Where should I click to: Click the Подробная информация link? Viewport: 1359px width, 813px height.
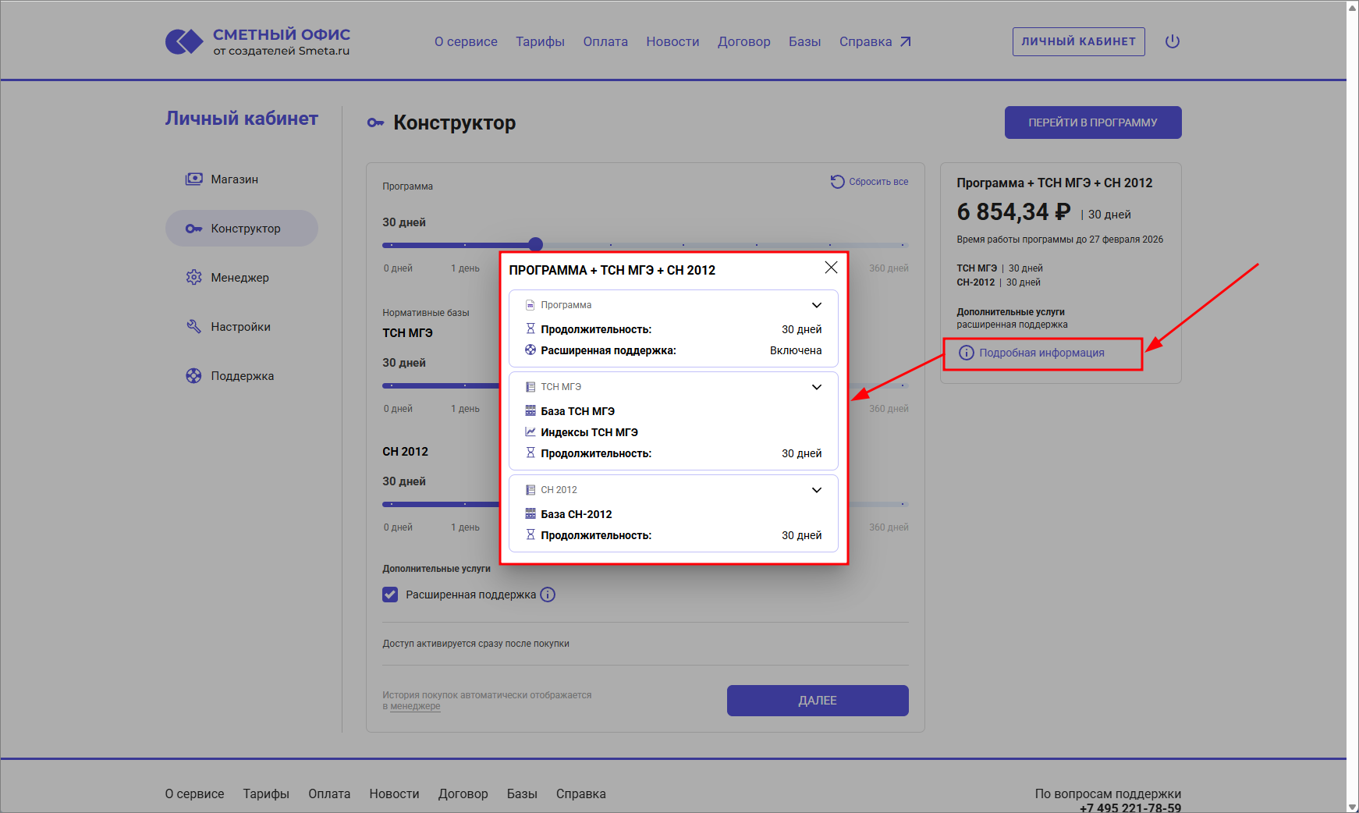click(1041, 353)
